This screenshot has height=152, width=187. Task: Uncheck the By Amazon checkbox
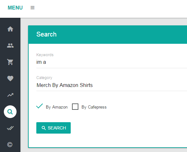[x=40, y=106]
